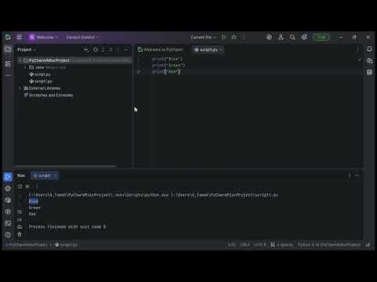Click the 4 spaces indent status
This screenshot has width=377, height=282.
(282, 245)
